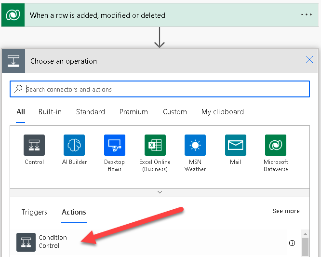
Task: Click the See more link
Action: [x=286, y=211]
